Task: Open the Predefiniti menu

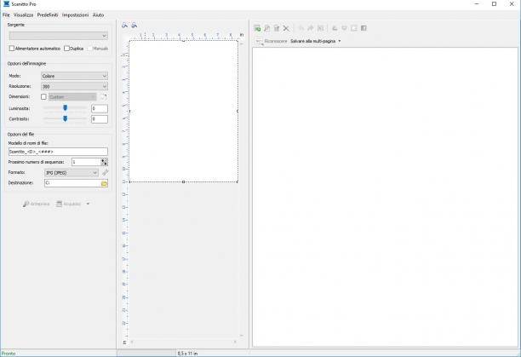Action: (x=48, y=15)
